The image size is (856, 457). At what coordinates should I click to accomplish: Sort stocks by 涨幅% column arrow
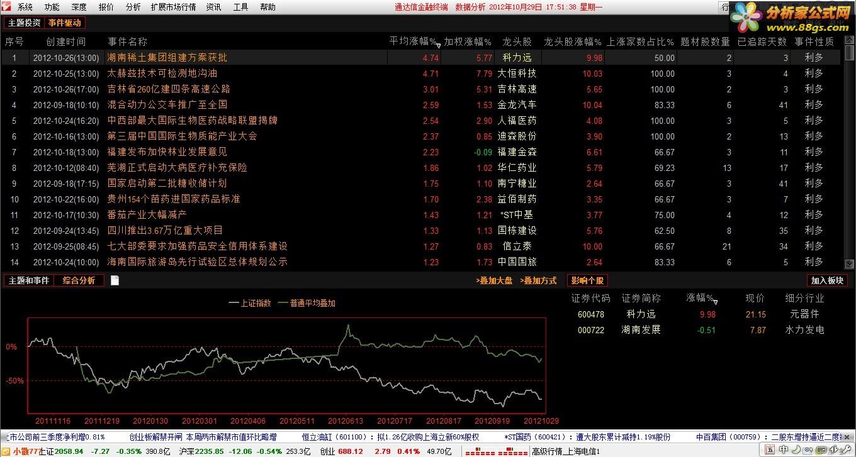tap(715, 302)
